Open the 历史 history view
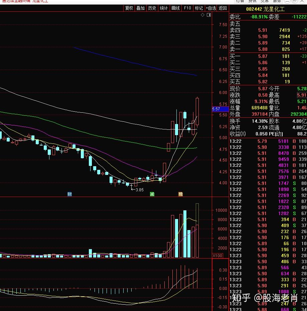Image resolution: width=307 pixels, height=311 pixels. coord(152,8)
